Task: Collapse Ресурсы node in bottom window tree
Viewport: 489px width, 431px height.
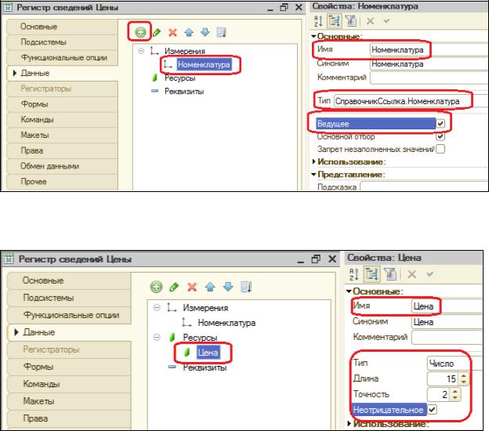Action: 157,338
